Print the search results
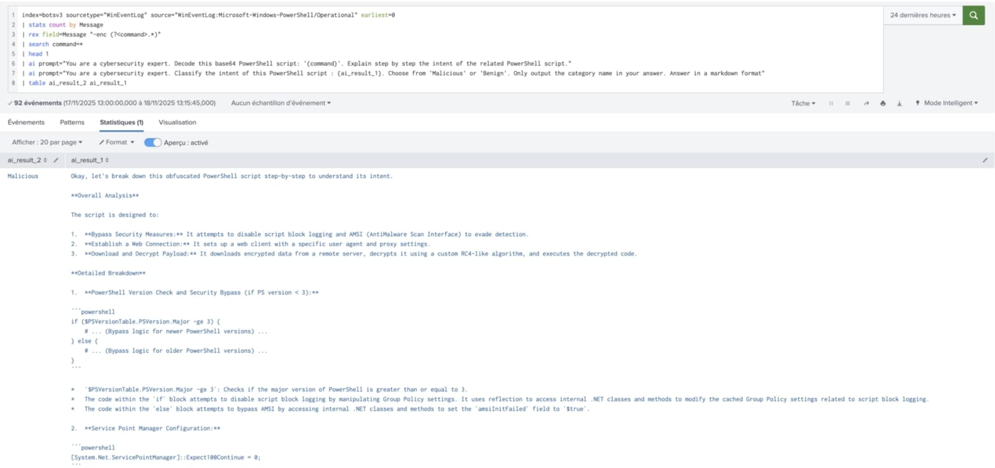 pos(883,103)
